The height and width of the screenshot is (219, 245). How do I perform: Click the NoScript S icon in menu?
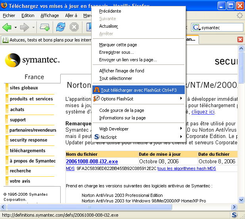pyautogui.click(x=97, y=137)
